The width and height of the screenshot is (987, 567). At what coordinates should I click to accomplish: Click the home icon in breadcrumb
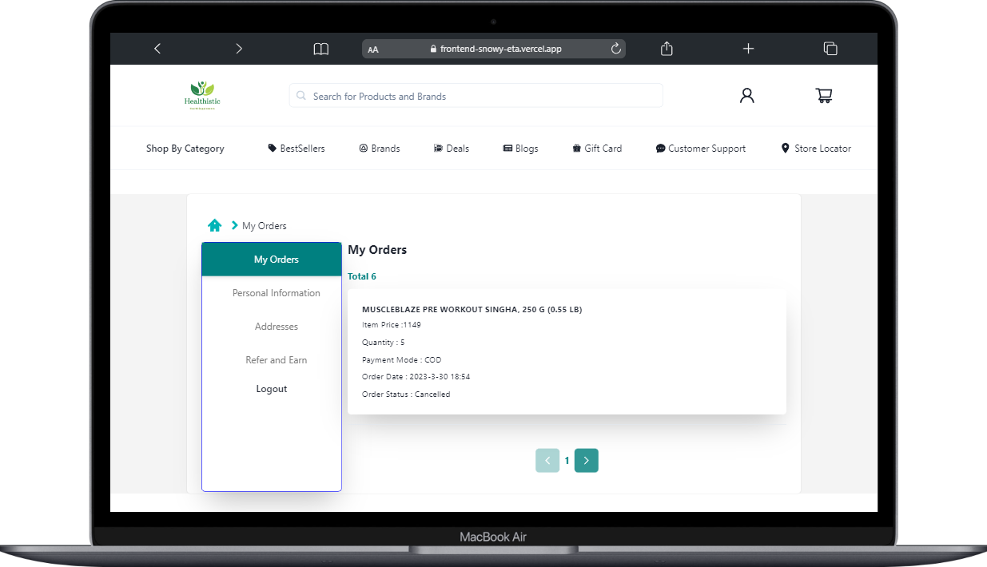[214, 225]
